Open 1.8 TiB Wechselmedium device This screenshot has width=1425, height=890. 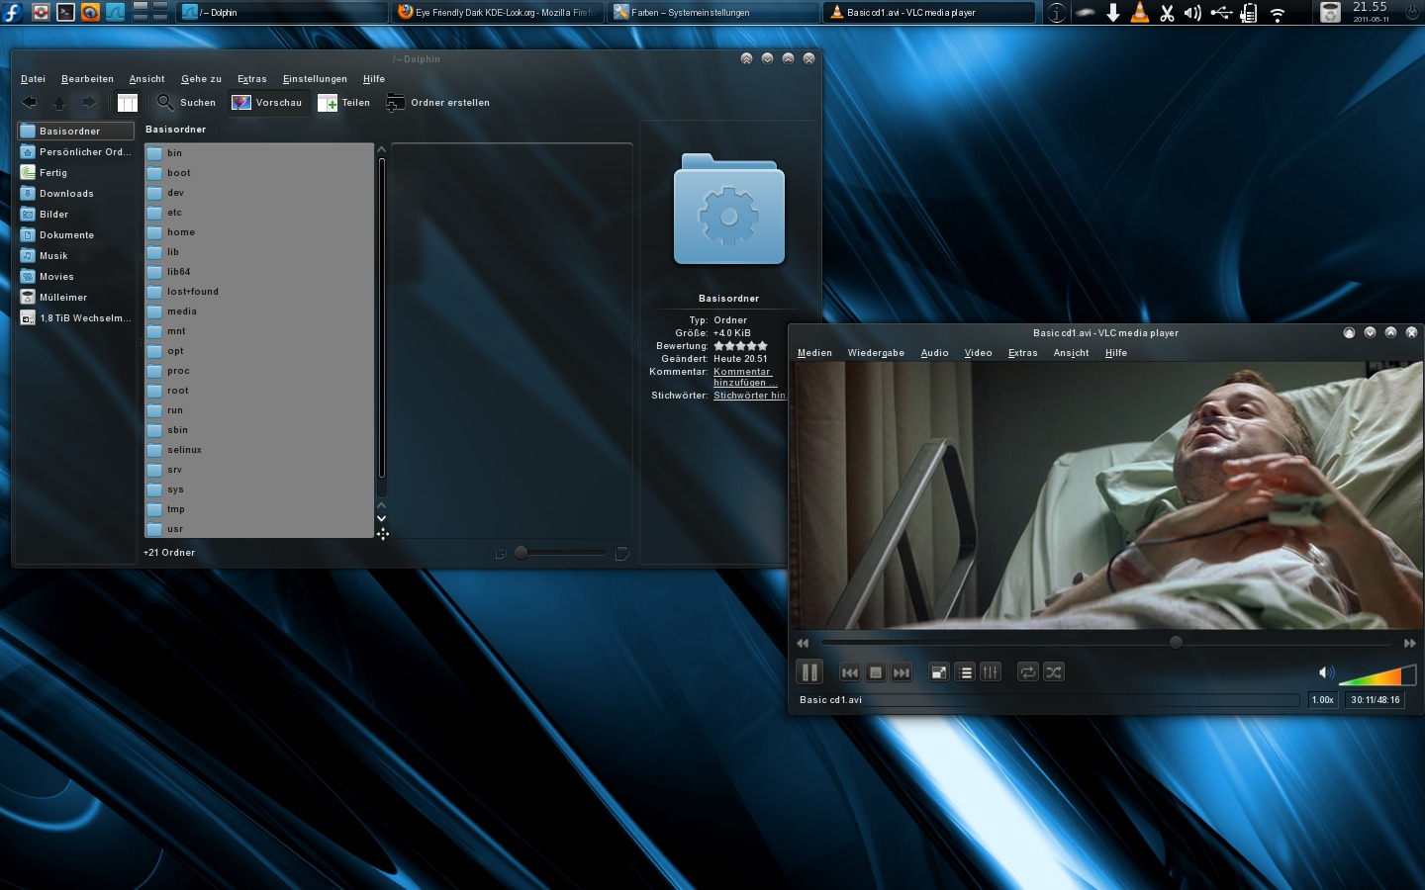(76, 318)
